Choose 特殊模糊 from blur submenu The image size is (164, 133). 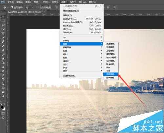tap(111, 74)
